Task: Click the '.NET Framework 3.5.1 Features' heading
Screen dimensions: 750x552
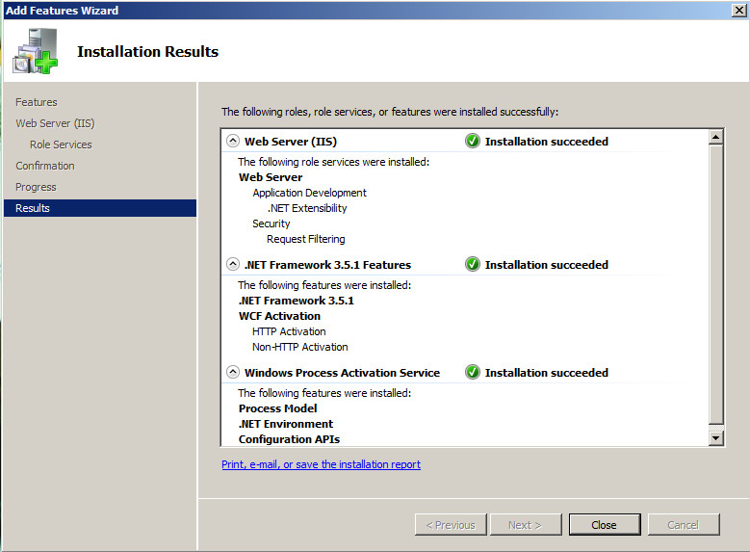Action: [327, 265]
